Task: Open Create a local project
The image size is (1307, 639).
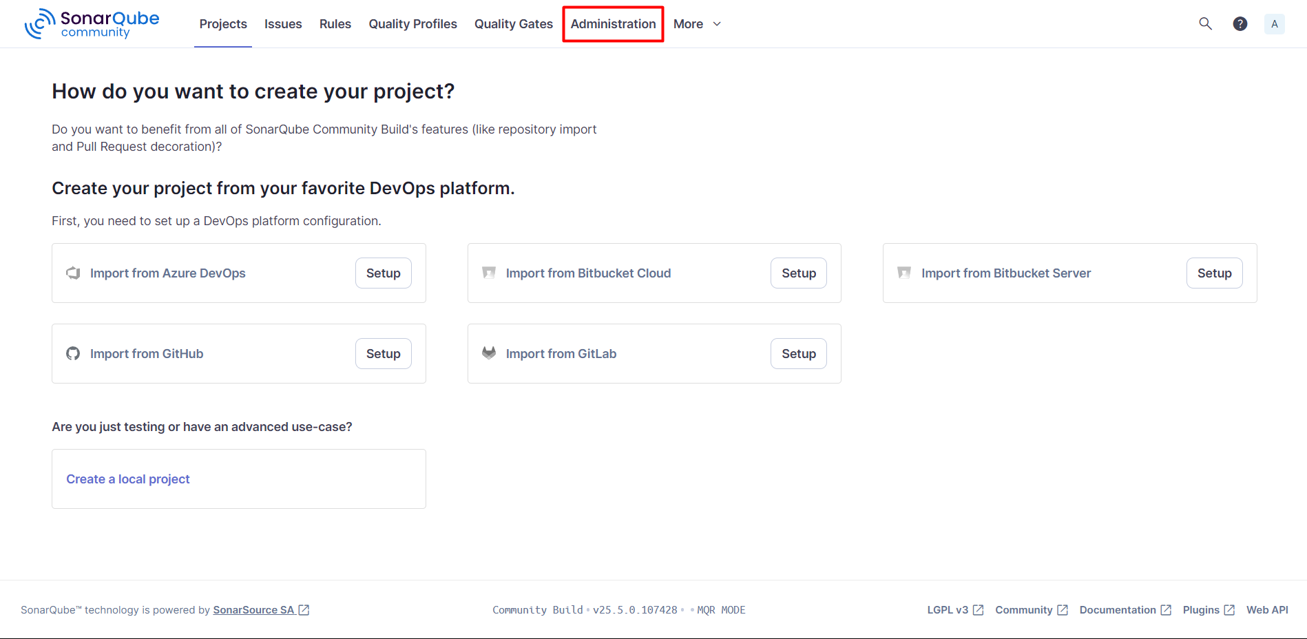Action: pos(127,479)
